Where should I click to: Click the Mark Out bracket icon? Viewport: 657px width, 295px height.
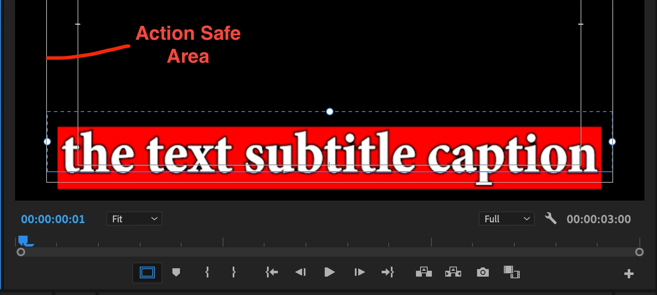[234, 272]
